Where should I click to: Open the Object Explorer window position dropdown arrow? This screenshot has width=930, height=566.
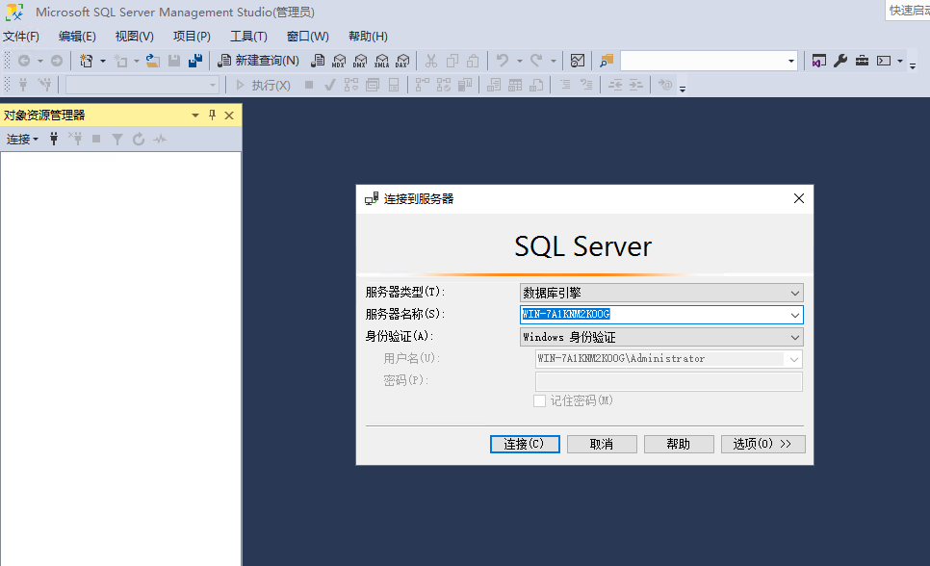click(x=195, y=116)
